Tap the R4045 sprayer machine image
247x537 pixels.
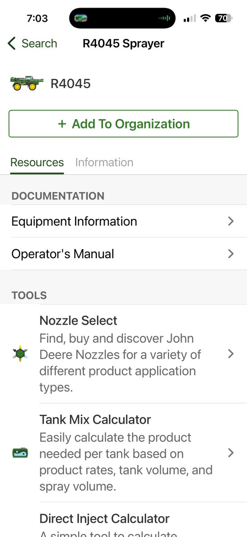tap(27, 83)
